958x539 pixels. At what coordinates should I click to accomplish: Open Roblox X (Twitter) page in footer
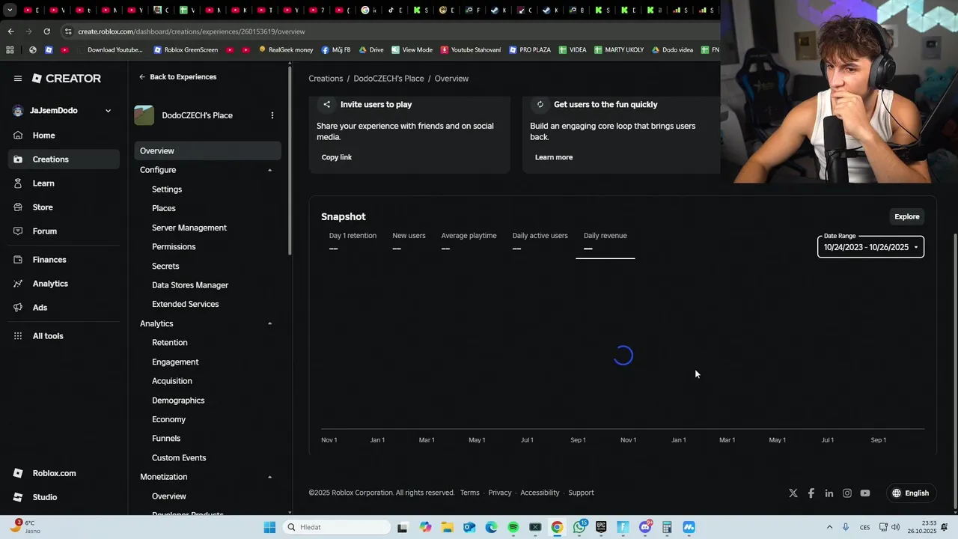tap(793, 493)
